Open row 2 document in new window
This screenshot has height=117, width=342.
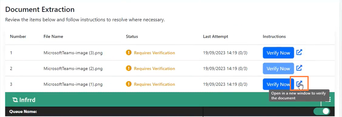tap(299, 68)
